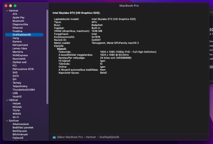Click the VRAM value 1536 MB
Image resolution: width=213 pixels, height=144 pixels.
pyautogui.click(x=97, y=31)
